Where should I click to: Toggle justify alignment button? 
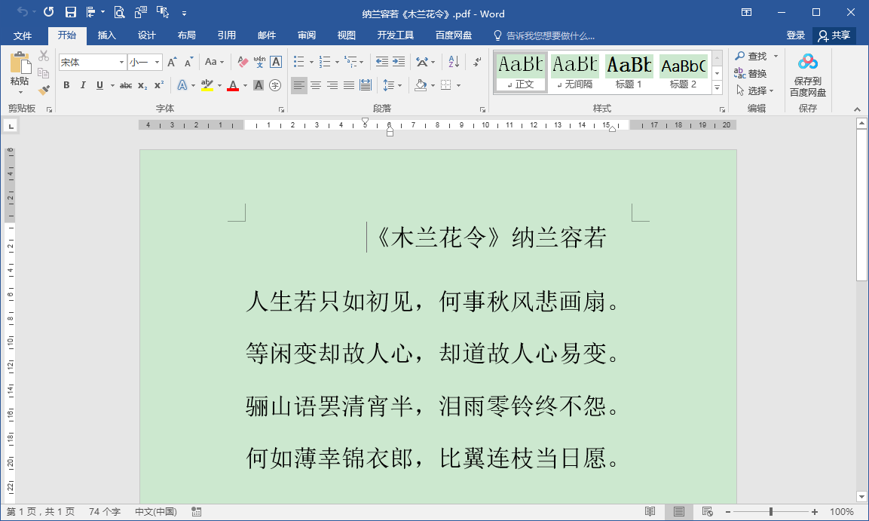point(349,85)
